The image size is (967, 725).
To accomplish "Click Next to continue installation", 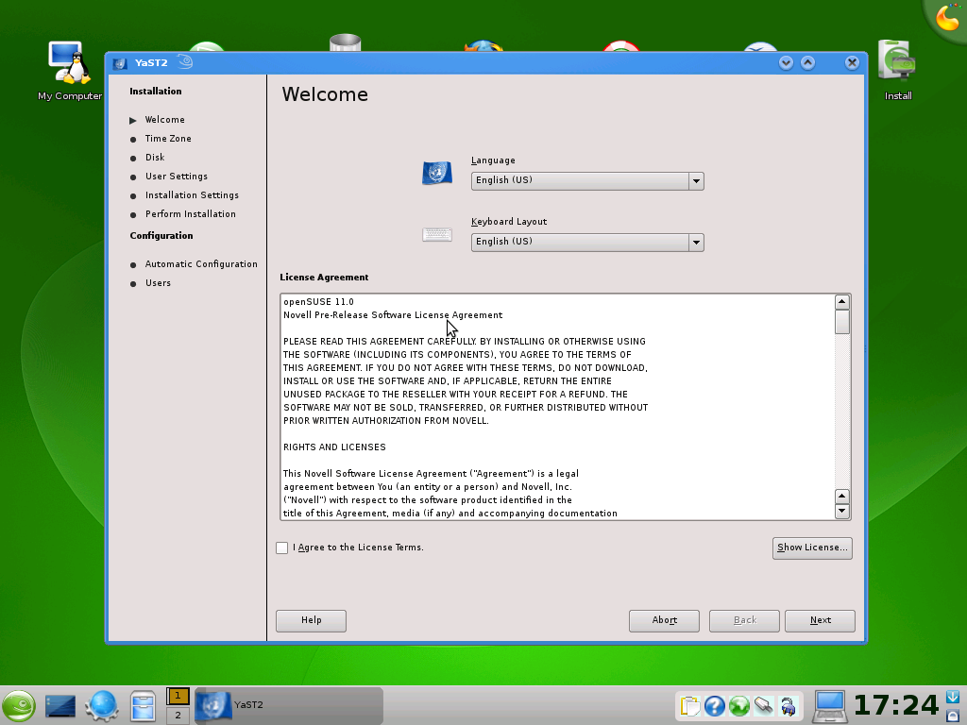I will tap(821, 621).
